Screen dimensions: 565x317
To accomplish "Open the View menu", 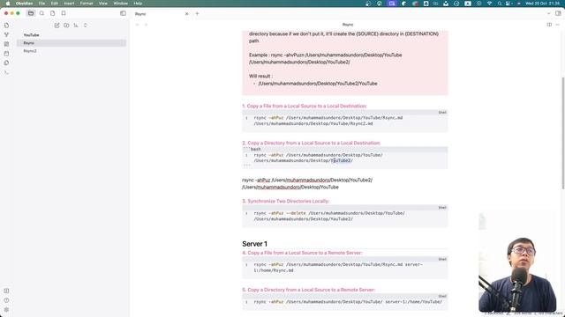I will pos(103,4).
